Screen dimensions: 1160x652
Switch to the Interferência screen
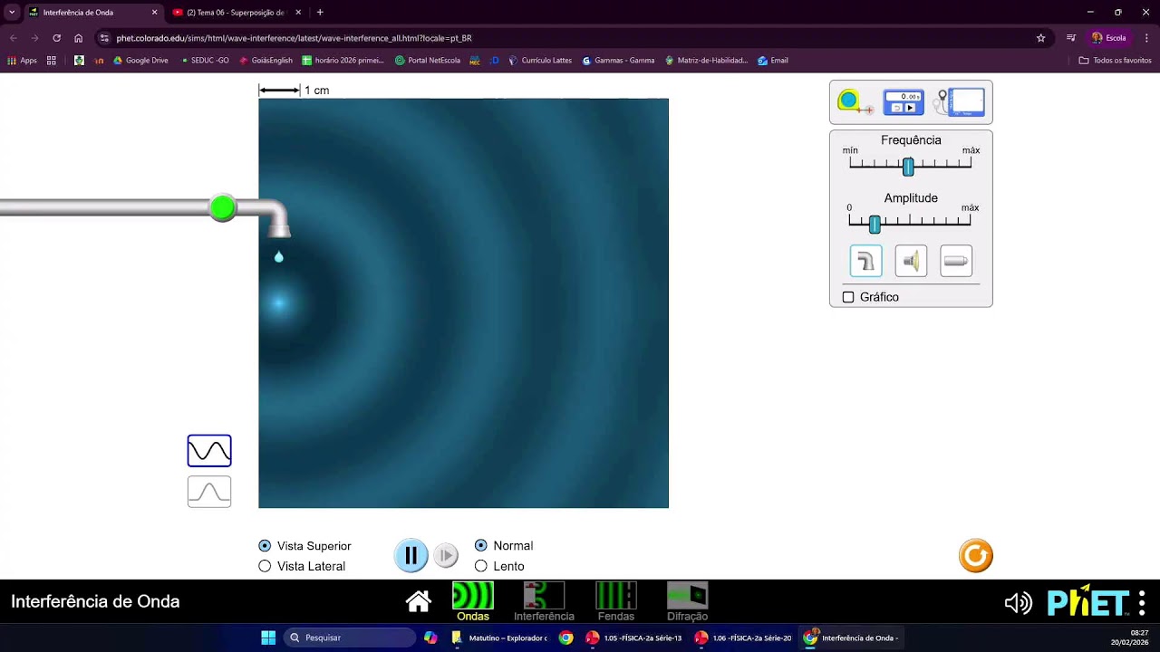544,602
